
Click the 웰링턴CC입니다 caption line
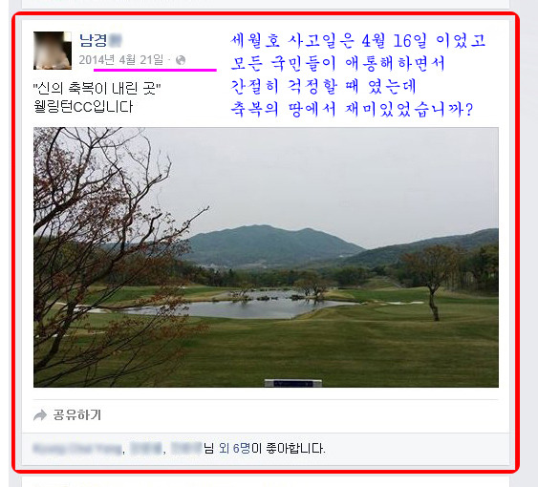click(x=83, y=107)
